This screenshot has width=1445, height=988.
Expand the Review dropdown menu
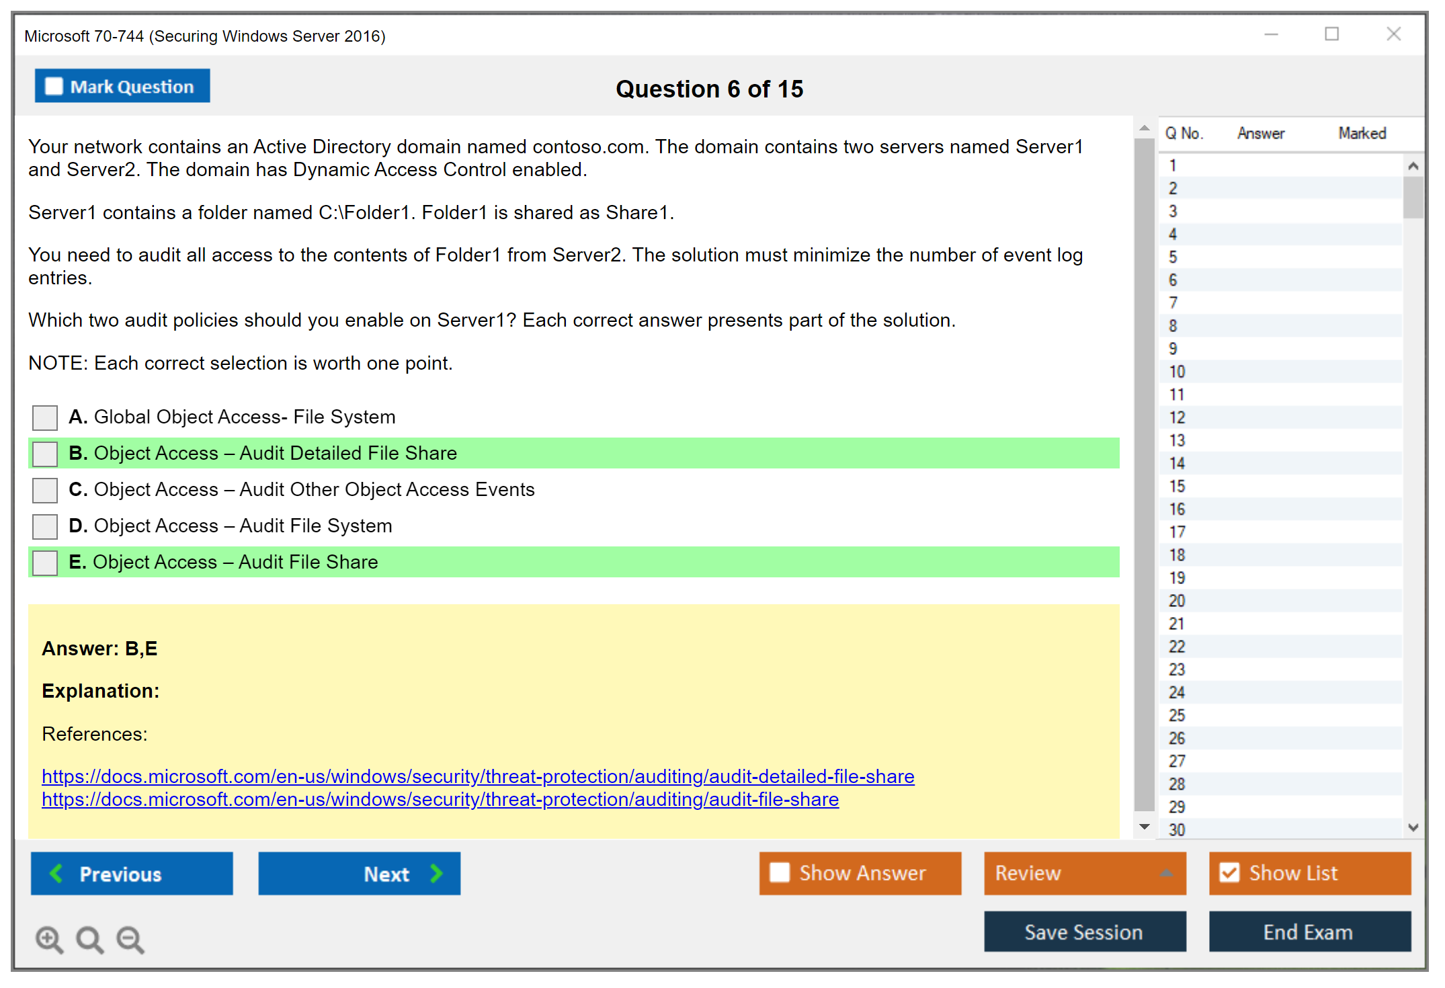1166,873
